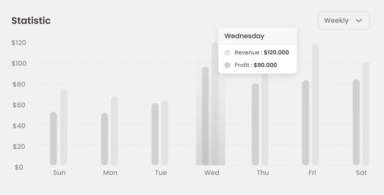Click the Statistic chart title
The image size is (384, 195).
tap(31, 21)
